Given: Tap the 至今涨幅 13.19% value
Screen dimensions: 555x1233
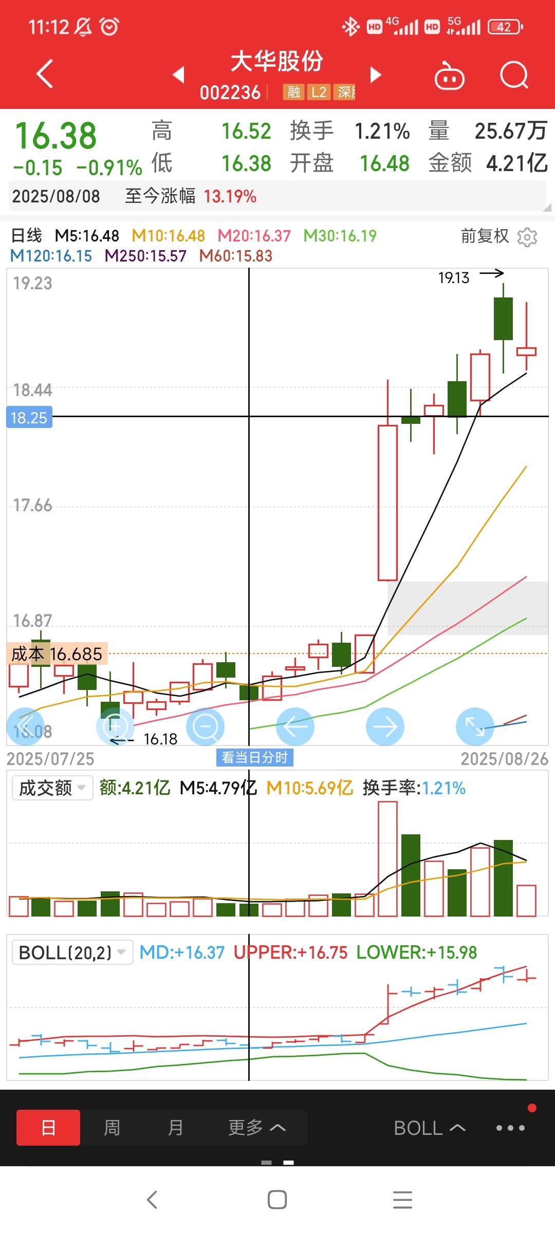Looking at the screenshot, I should point(230,196).
